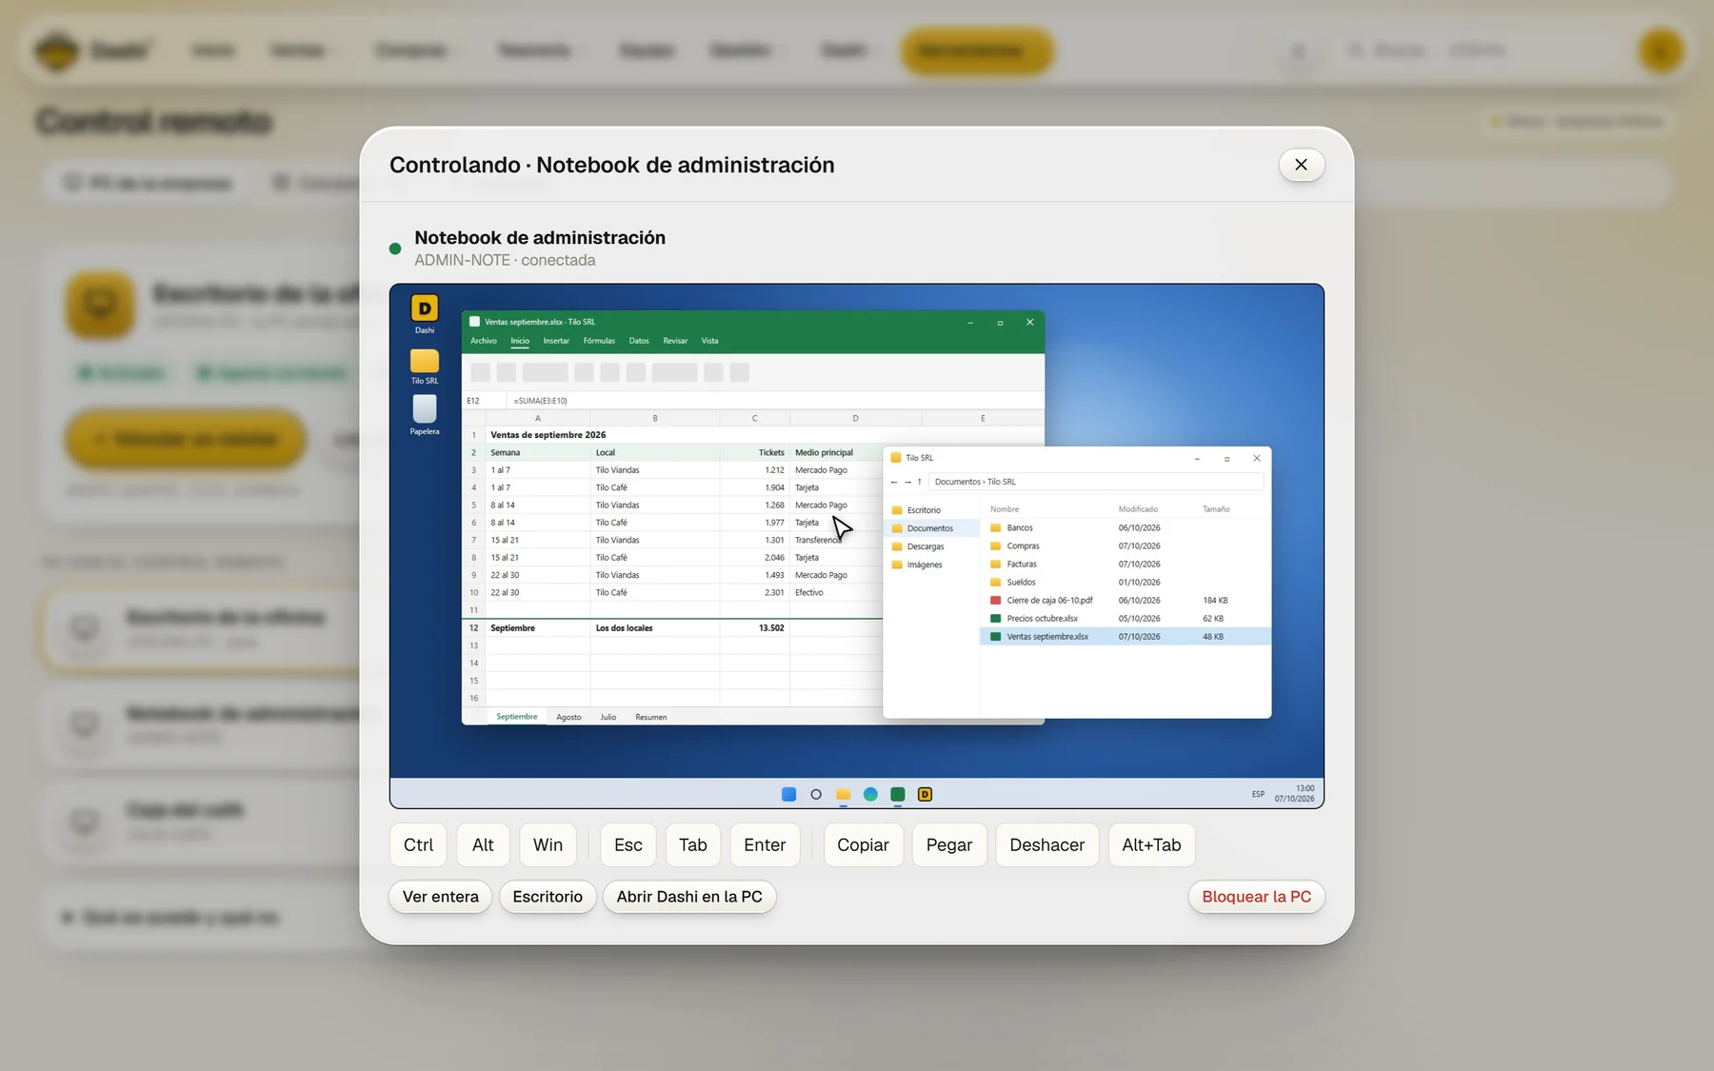1714x1071 pixels.
Task: Send the Alt+Tab shortcut
Action: pyautogui.click(x=1151, y=844)
